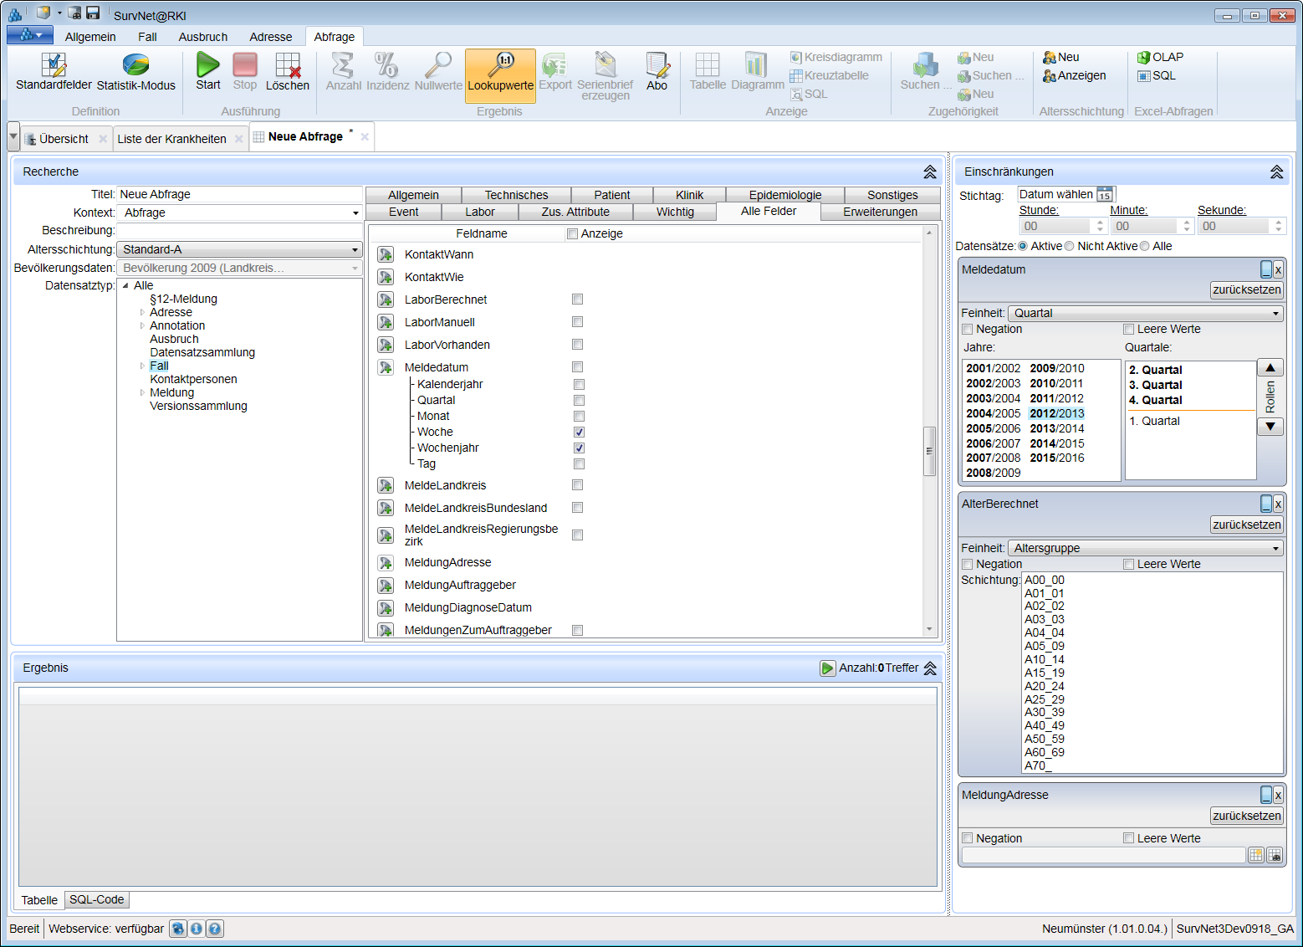Click the Titel input field
The width and height of the screenshot is (1303, 947).
tap(239, 194)
